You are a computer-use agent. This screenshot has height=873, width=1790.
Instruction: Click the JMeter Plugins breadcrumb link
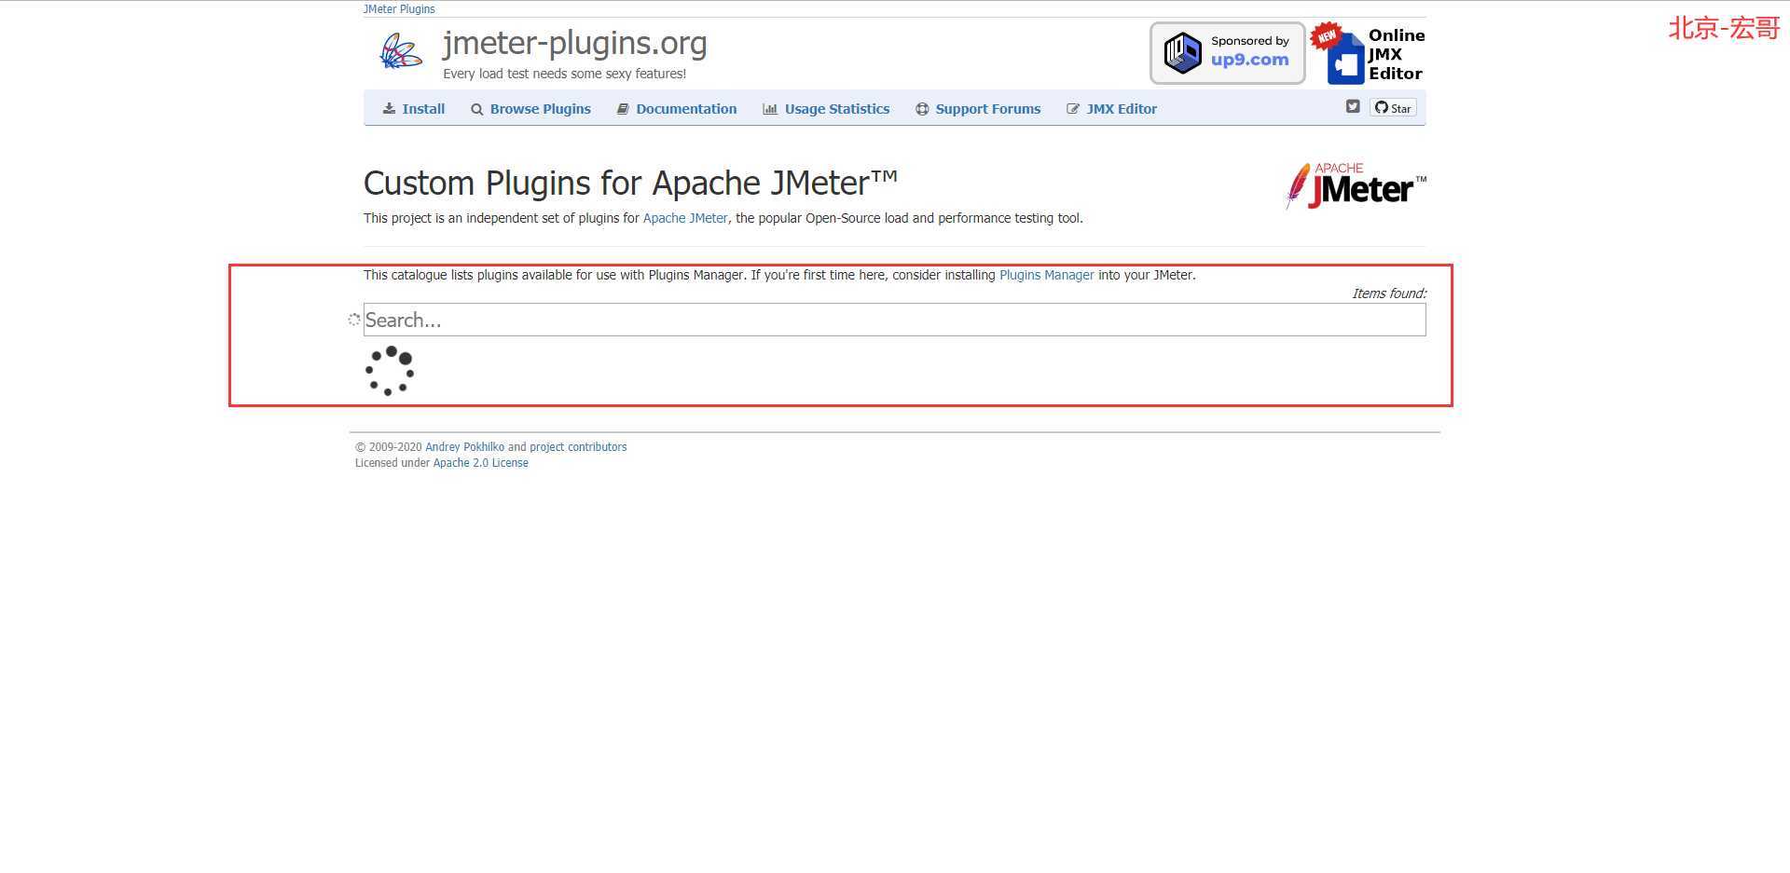(x=399, y=9)
